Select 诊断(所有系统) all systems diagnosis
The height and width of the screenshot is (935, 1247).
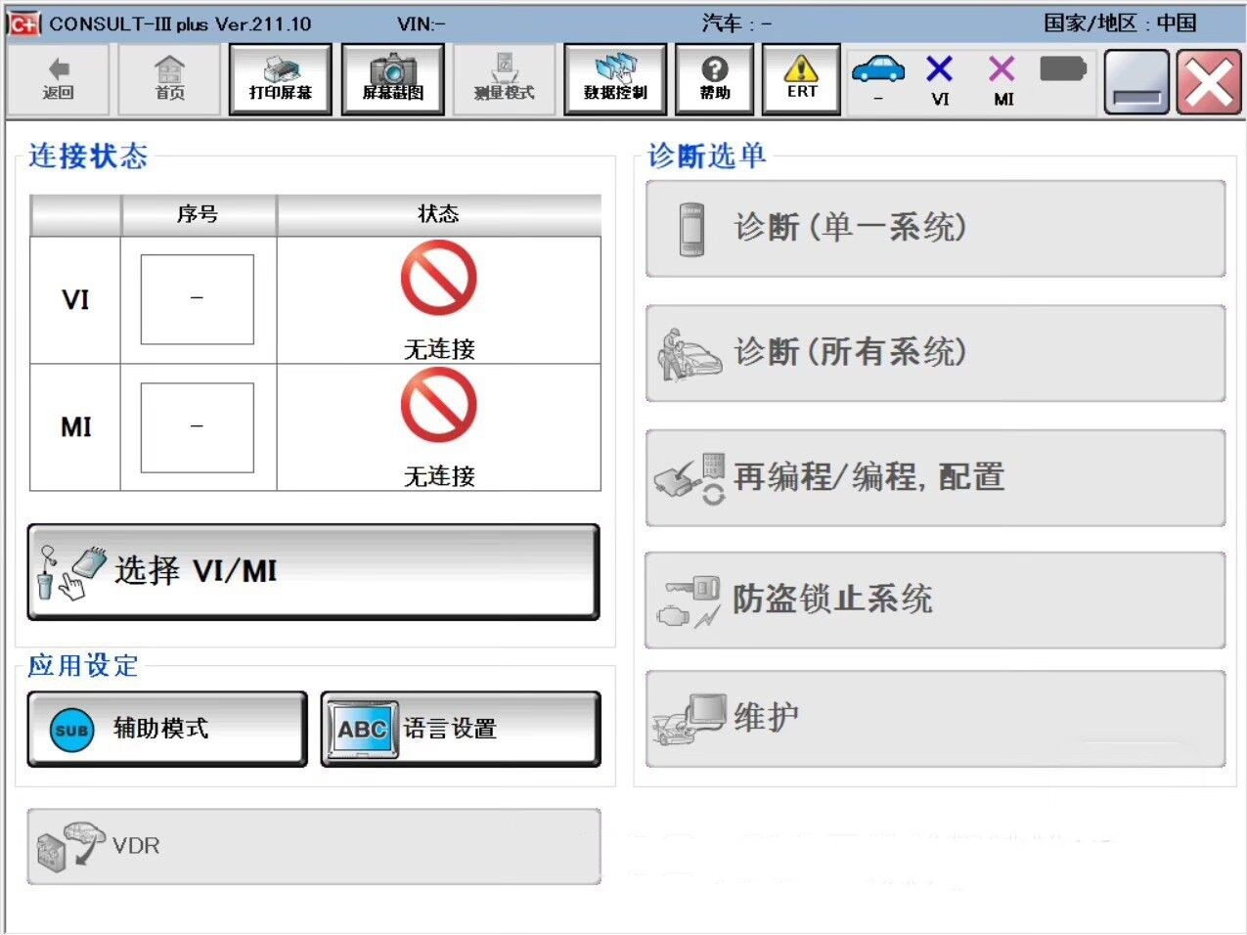pos(935,353)
